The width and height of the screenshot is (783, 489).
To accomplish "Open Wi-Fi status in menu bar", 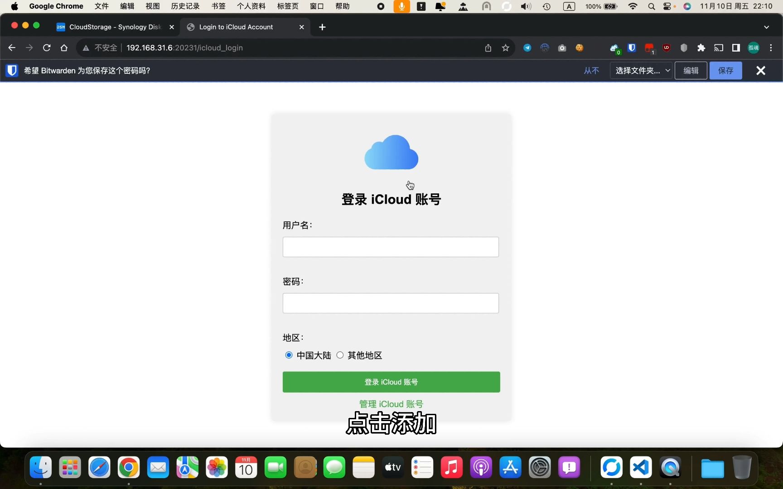I will click(x=633, y=6).
